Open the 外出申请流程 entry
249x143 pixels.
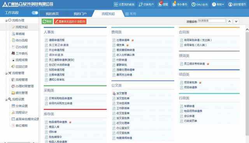pos(56,50)
